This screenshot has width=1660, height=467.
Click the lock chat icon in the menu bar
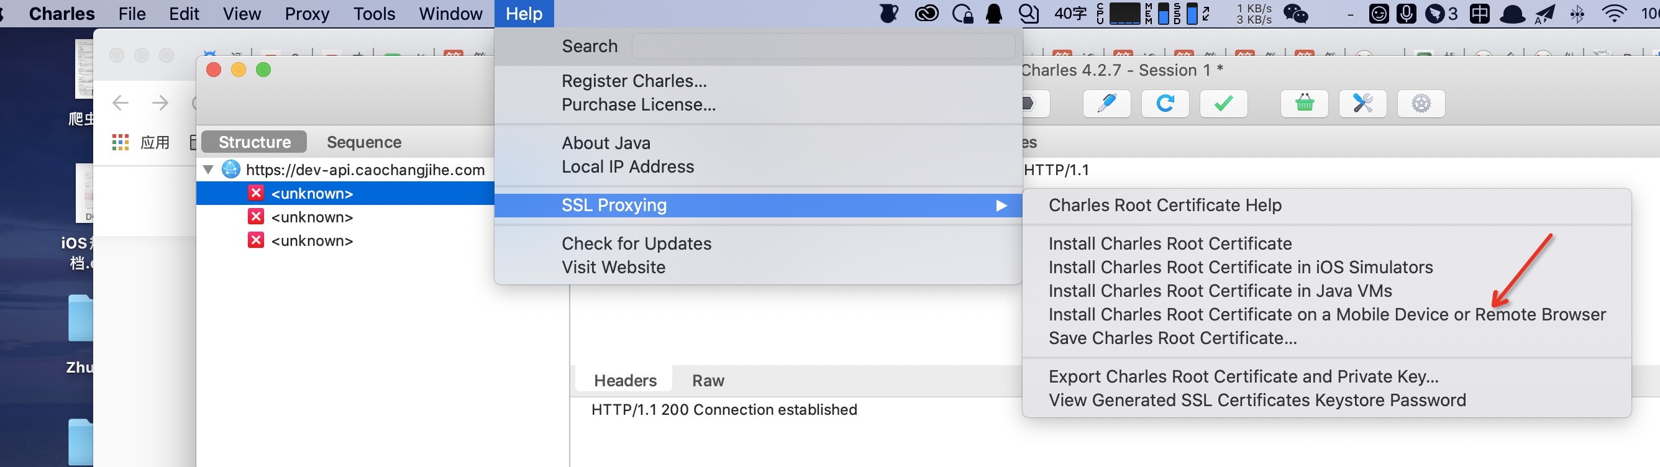[x=962, y=14]
